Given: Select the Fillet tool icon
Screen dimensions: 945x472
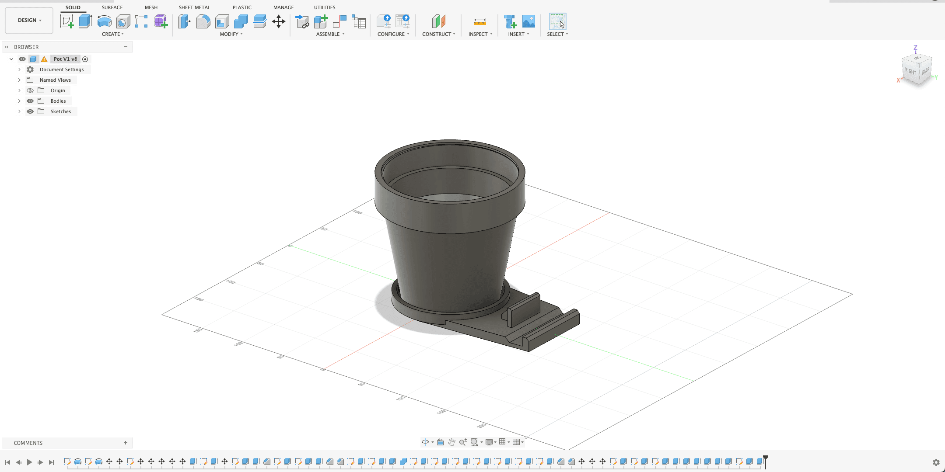Looking at the screenshot, I should point(203,21).
